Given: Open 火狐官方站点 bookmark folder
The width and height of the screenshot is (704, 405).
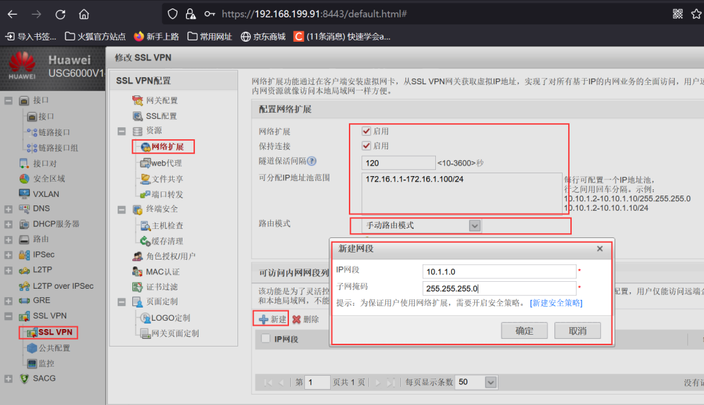Looking at the screenshot, I should [95, 37].
